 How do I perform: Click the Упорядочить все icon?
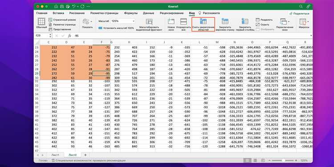tap(183, 21)
